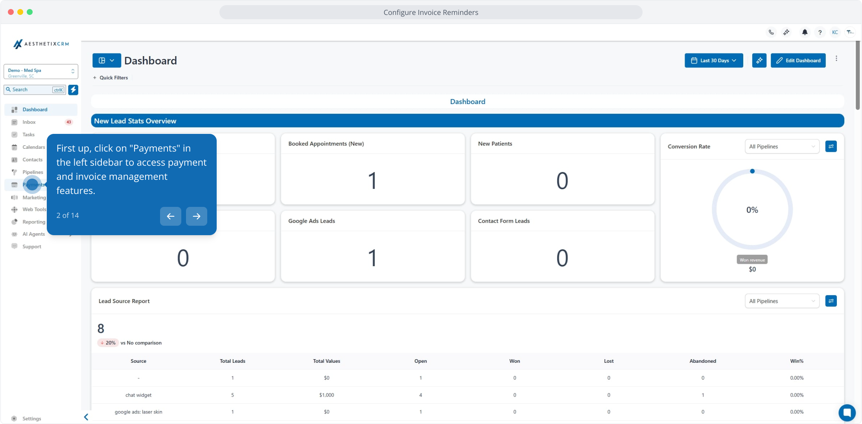Expand Conversion Rate All Pipelines dropdown
The width and height of the screenshot is (862, 424).
point(782,146)
